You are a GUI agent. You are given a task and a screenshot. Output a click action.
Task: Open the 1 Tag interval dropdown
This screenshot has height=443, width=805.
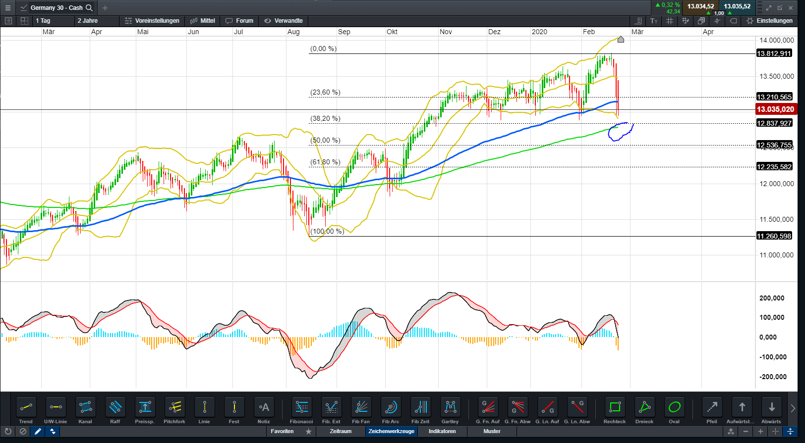[x=53, y=21]
